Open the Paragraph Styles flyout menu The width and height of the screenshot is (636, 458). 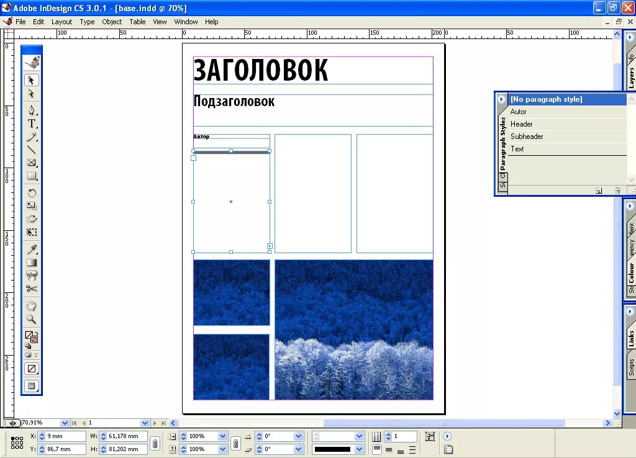[x=501, y=99]
